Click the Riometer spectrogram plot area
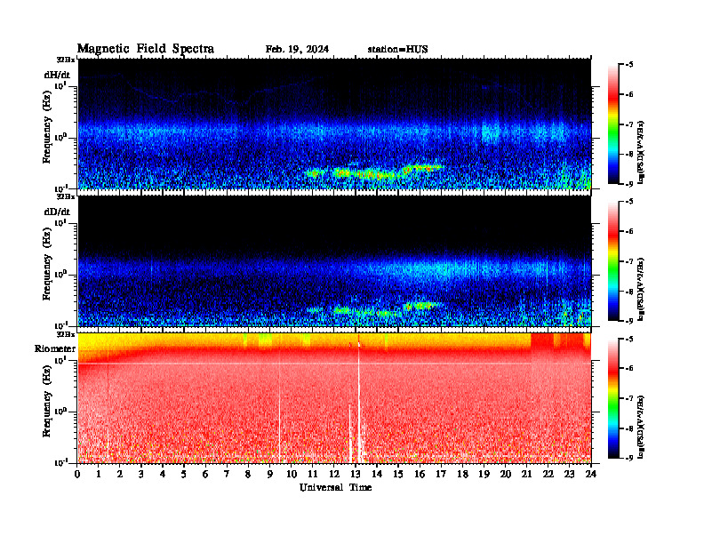This screenshot has width=704, height=544. 334,398
